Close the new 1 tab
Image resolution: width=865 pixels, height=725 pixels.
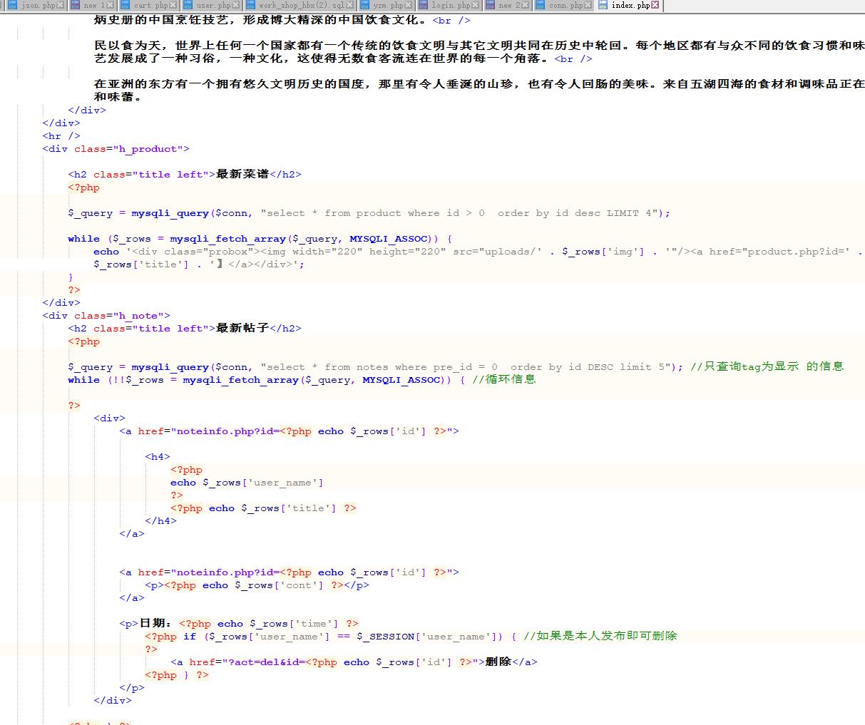coord(111,5)
